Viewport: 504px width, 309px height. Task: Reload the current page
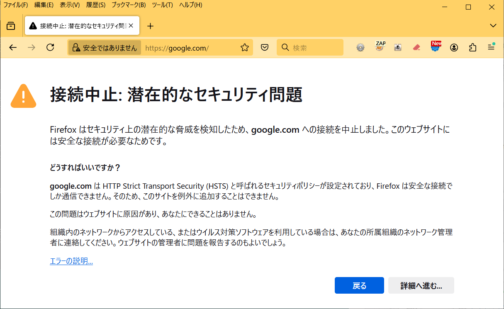pos(50,47)
